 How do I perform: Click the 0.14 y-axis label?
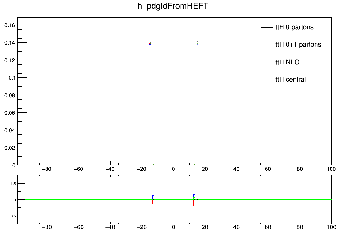click(10, 43)
